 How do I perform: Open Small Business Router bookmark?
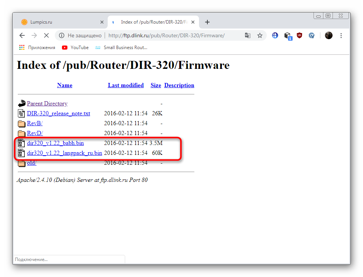(x=121, y=48)
